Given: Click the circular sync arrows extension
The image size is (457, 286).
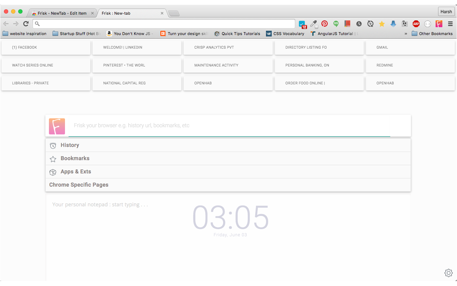Looking at the screenshot, I should coord(370,24).
